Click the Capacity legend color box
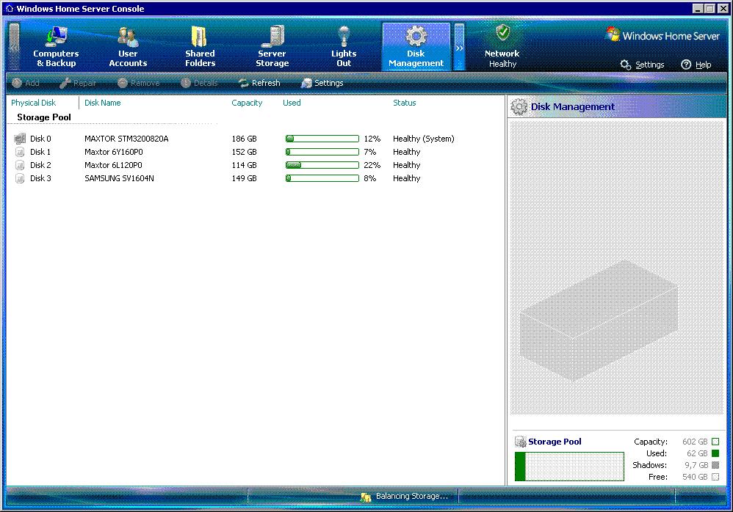 click(x=715, y=442)
